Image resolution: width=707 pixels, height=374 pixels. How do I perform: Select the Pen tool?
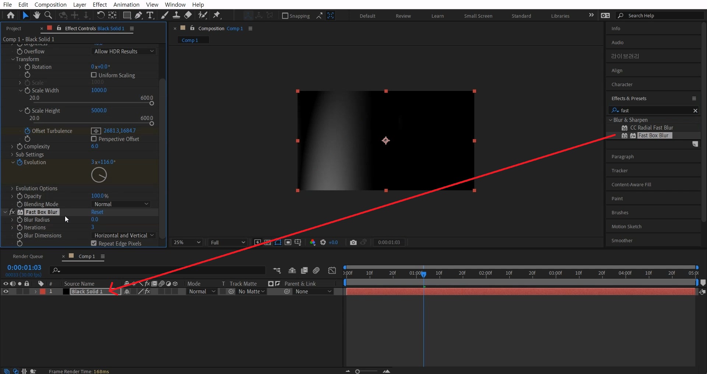pyautogui.click(x=138, y=15)
